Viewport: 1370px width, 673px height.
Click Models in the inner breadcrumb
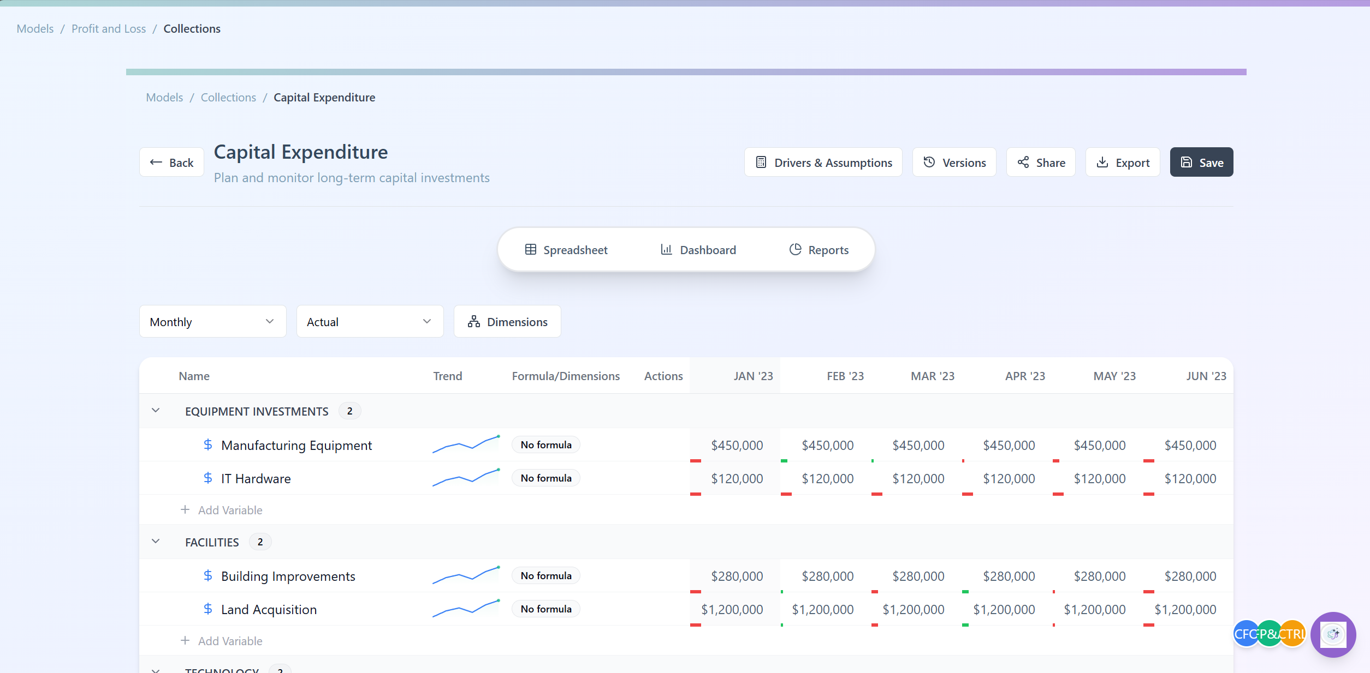[x=164, y=97]
